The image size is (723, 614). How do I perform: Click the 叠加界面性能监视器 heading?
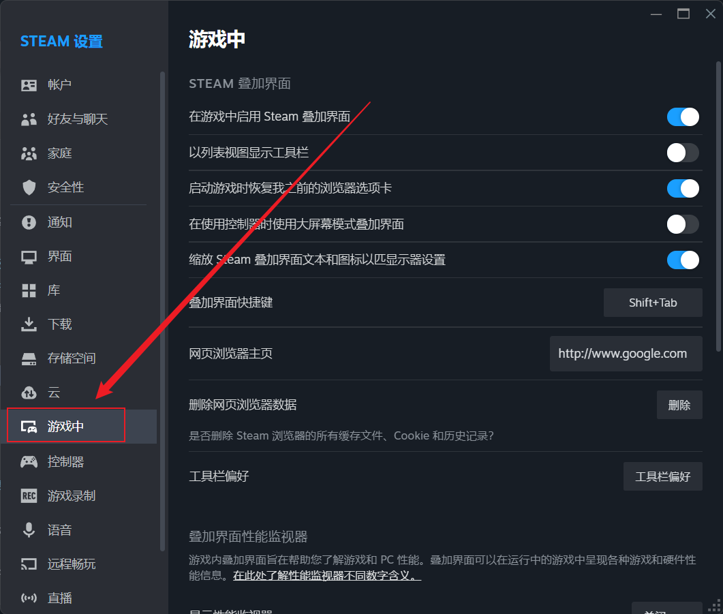point(248,536)
